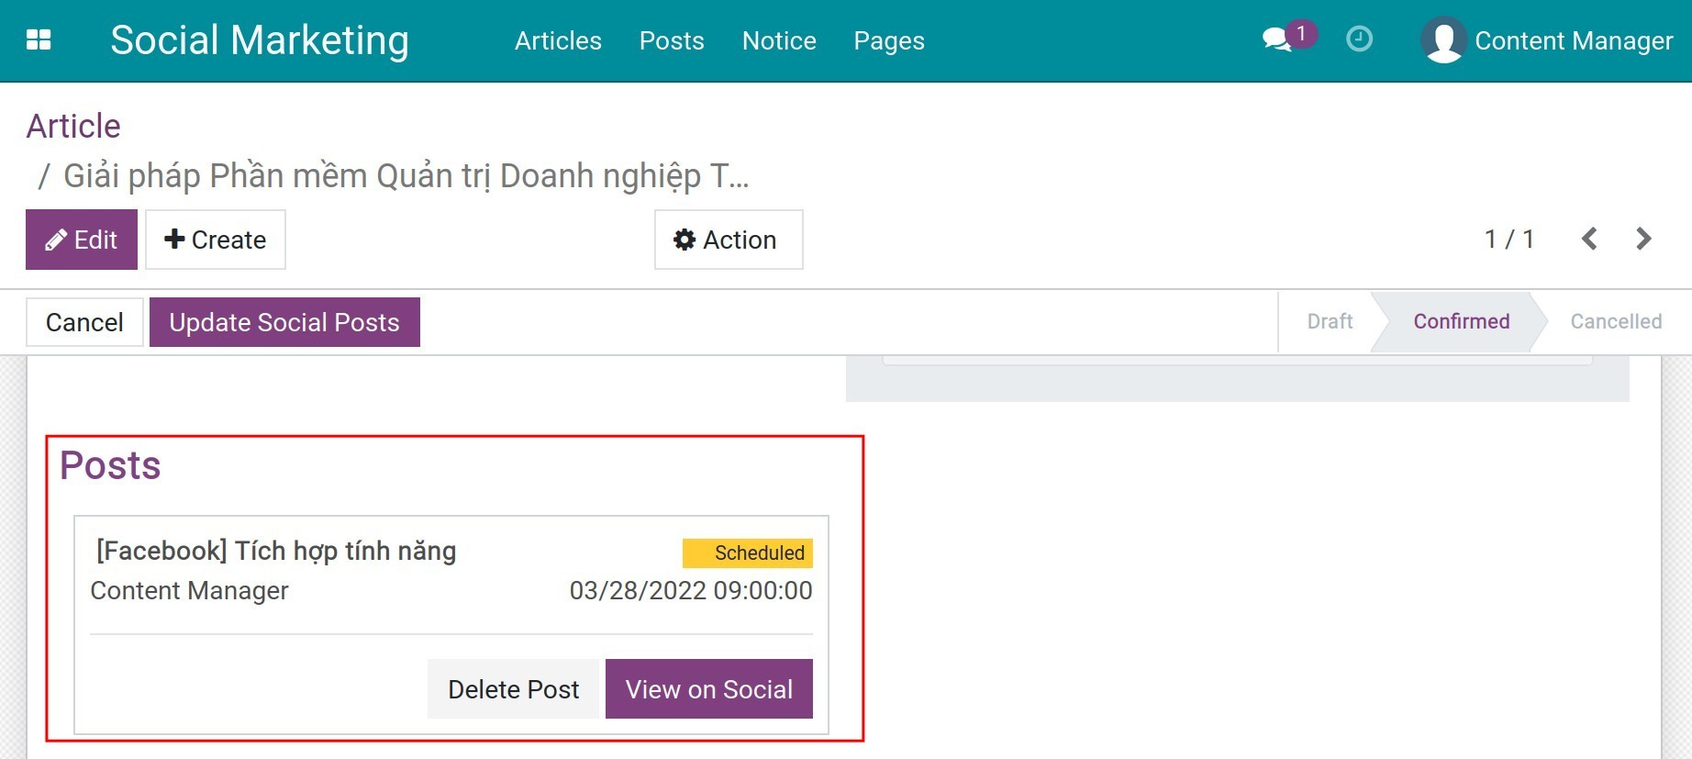This screenshot has height=759, width=1692.
Task: Open Content Manager user menu
Action: coord(1573,40)
